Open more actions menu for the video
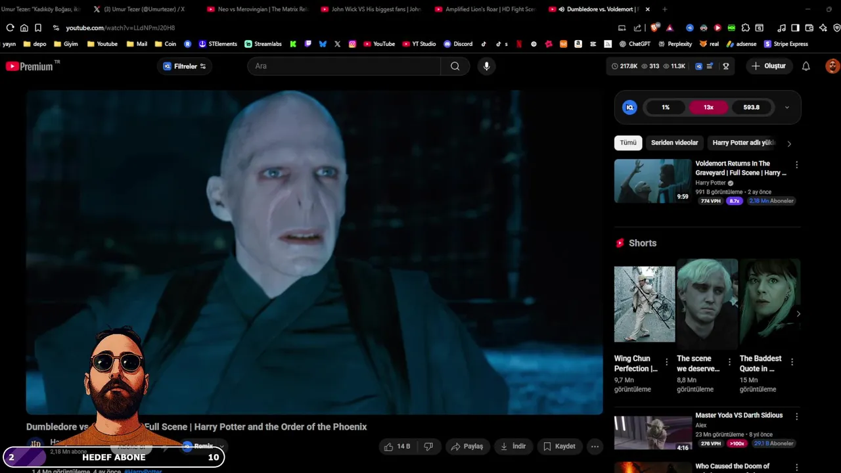 click(x=595, y=446)
